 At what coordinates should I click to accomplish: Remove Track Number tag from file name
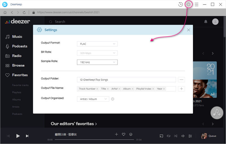(x=97, y=89)
